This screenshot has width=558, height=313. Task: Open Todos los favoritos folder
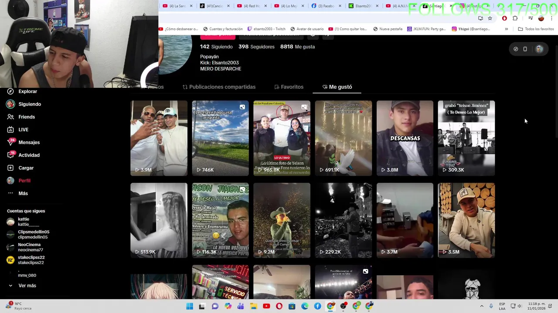[x=536, y=29]
